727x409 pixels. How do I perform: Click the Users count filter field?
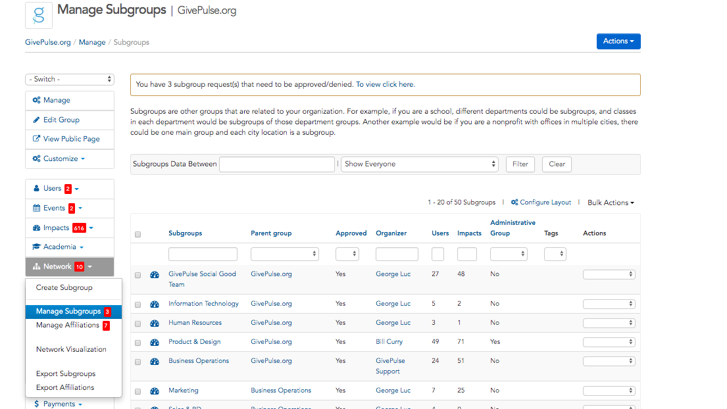point(438,254)
